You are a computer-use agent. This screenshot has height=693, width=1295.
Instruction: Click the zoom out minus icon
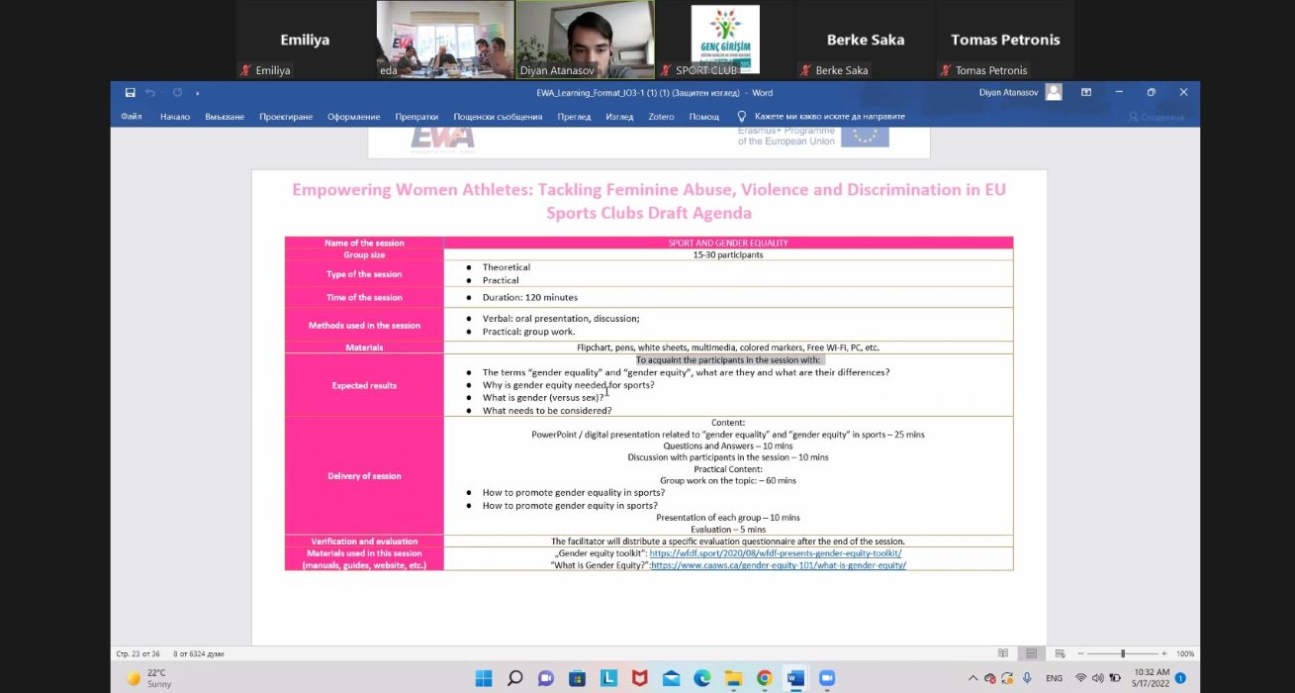pos(1080,653)
